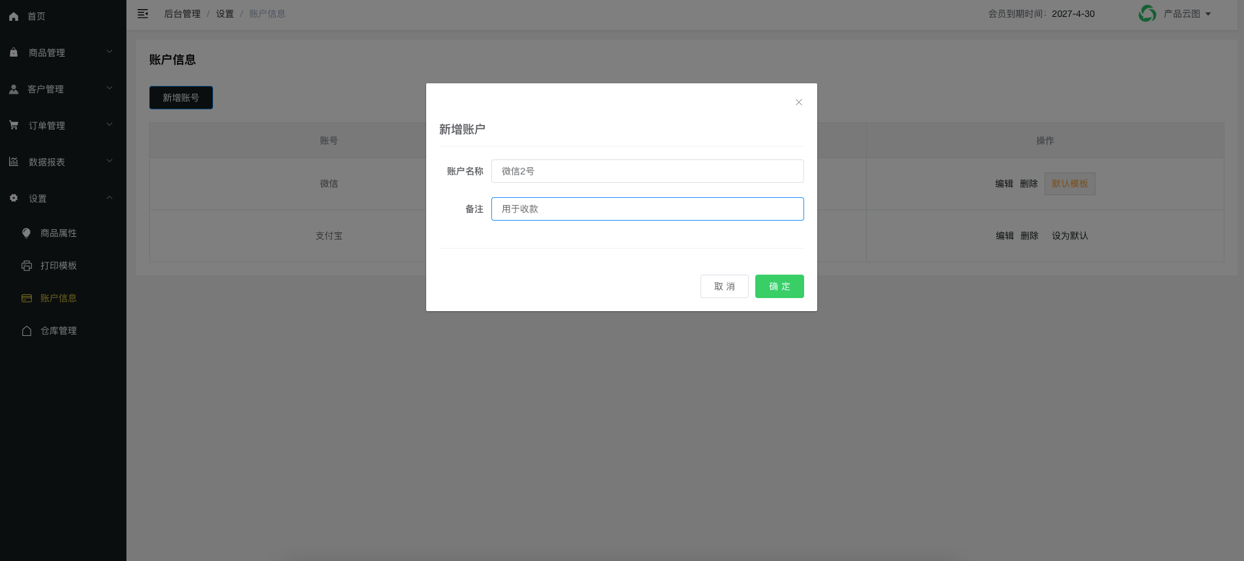Click the 商品管理 sidebar menu label
The width and height of the screenshot is (1244, 561).
coord(47,53)
